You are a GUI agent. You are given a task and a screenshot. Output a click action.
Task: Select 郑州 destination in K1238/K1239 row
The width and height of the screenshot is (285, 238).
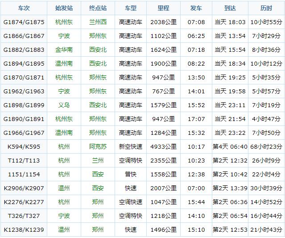click(98, 230)
